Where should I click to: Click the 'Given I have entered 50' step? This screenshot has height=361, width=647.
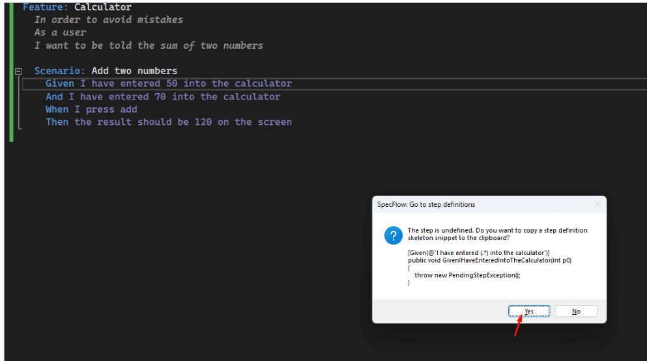(169, 83)
